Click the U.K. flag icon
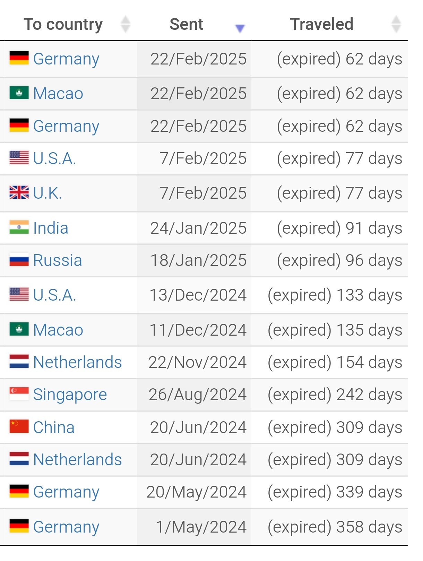This screenshot has height=561, width=423. coord(19,192)
